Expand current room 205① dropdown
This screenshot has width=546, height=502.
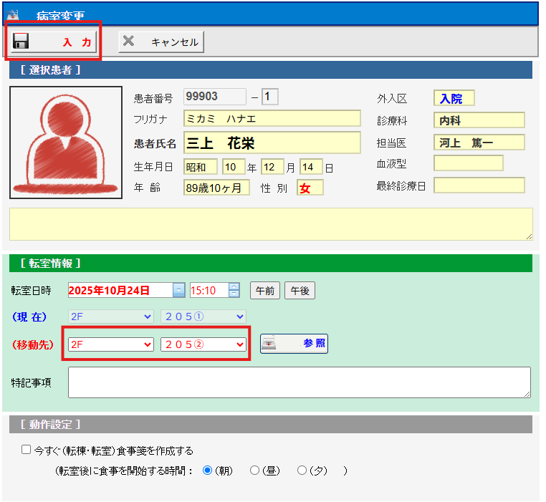click(203, 316)
